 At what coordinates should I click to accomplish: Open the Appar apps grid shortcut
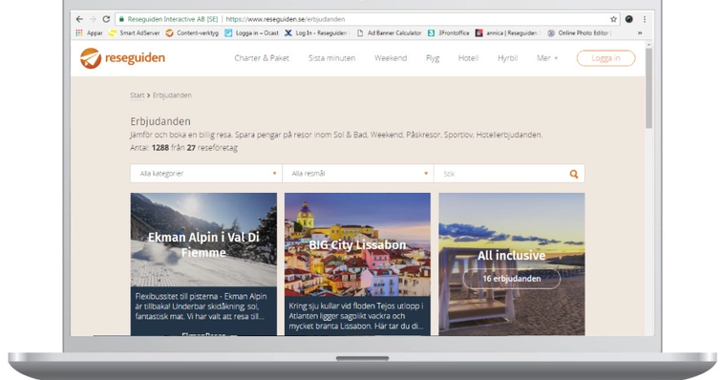(x=89, y=32)
